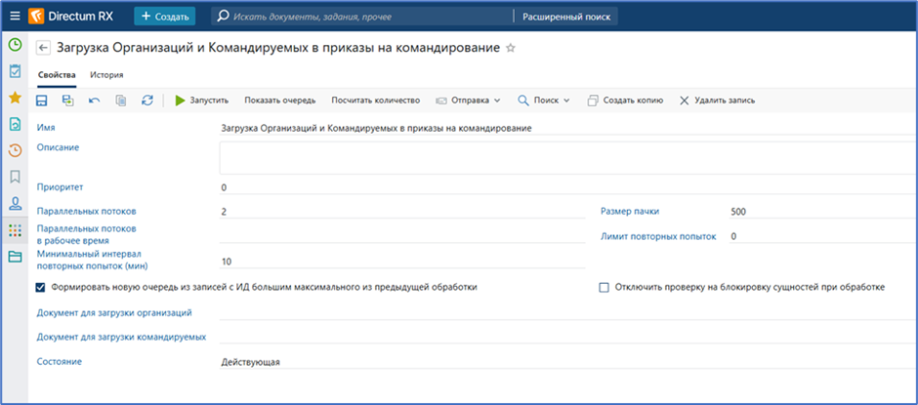Click 'Расширенный поиск' in the top bar
This screenshot has width=918, height=405.
(x=568, y=17)
